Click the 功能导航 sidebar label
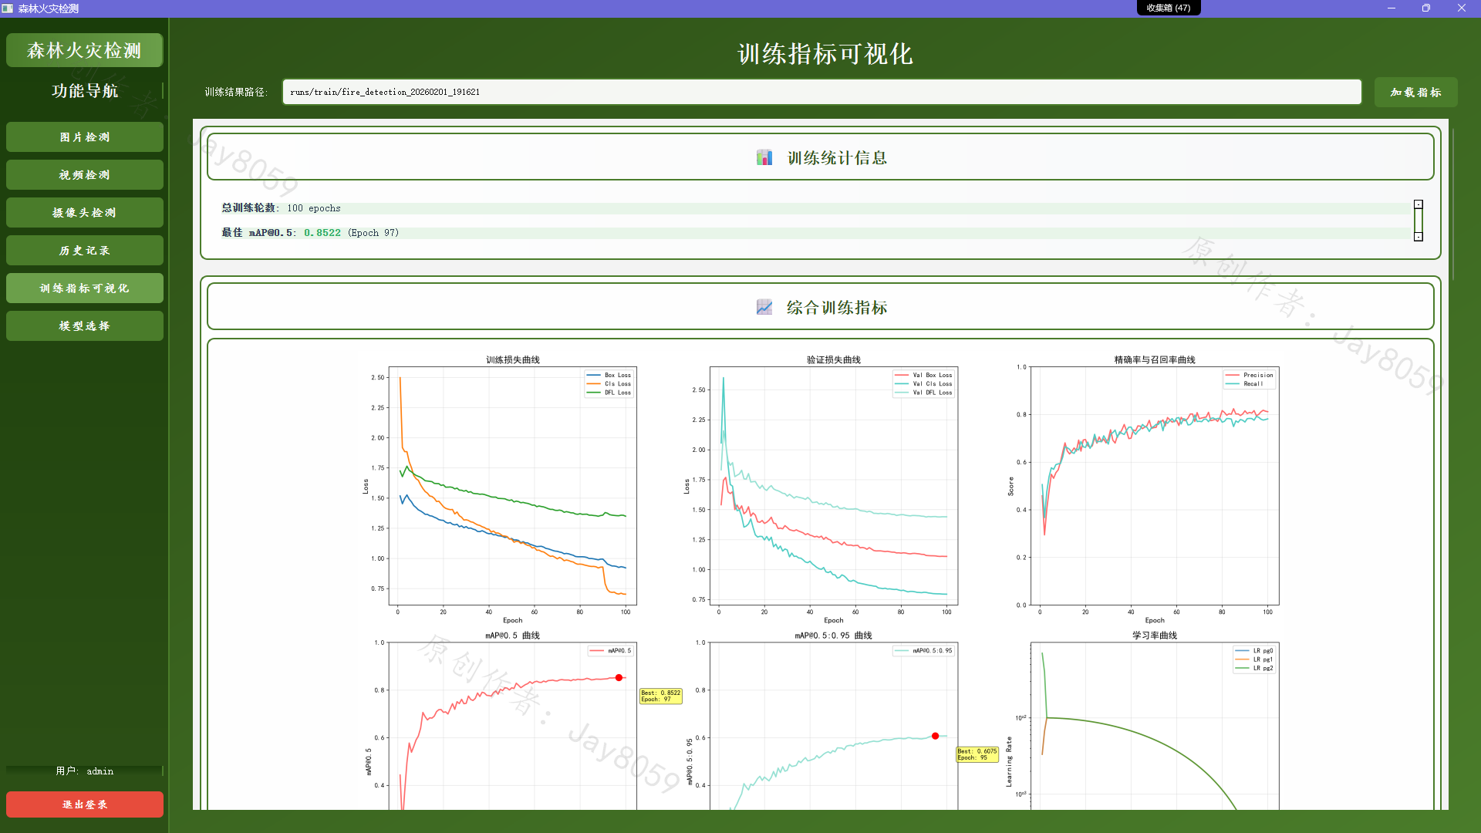Screen dimensions: 1481x833 (x=85, y=91)
